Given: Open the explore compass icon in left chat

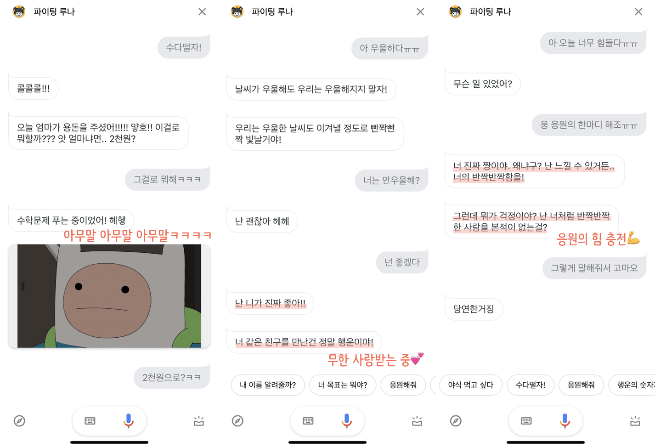Looking at the screenshot, I should pyautogui.click(x=19, y=421).
